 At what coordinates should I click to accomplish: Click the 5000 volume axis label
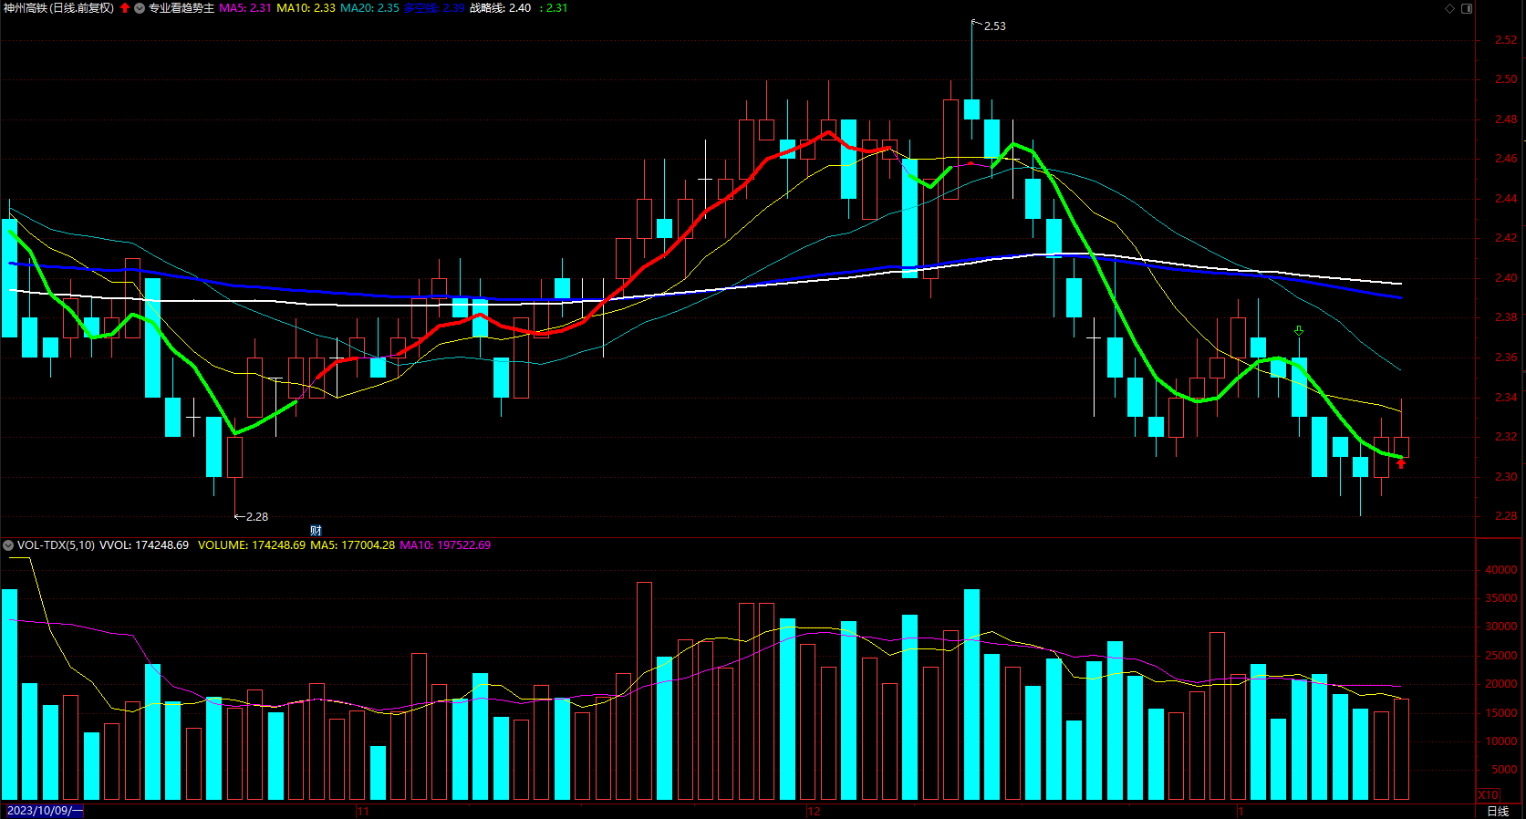pos(1504,770)
